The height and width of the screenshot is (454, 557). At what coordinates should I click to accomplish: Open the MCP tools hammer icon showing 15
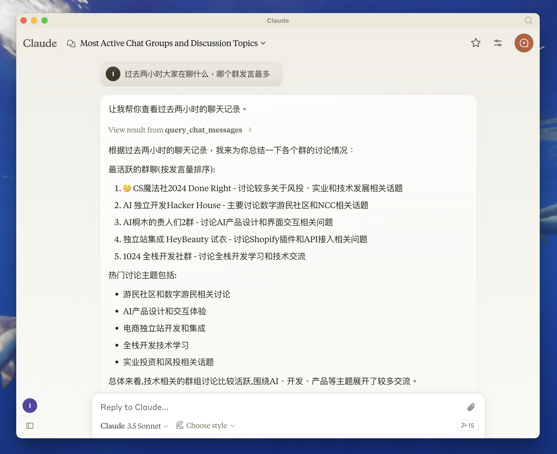point(467,425)
